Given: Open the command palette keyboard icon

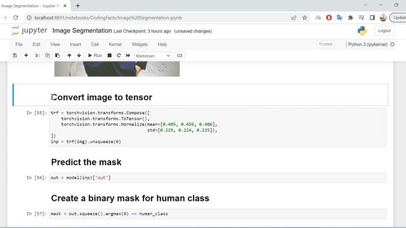Looking at the screenshot, I should [x=180, y=56].
